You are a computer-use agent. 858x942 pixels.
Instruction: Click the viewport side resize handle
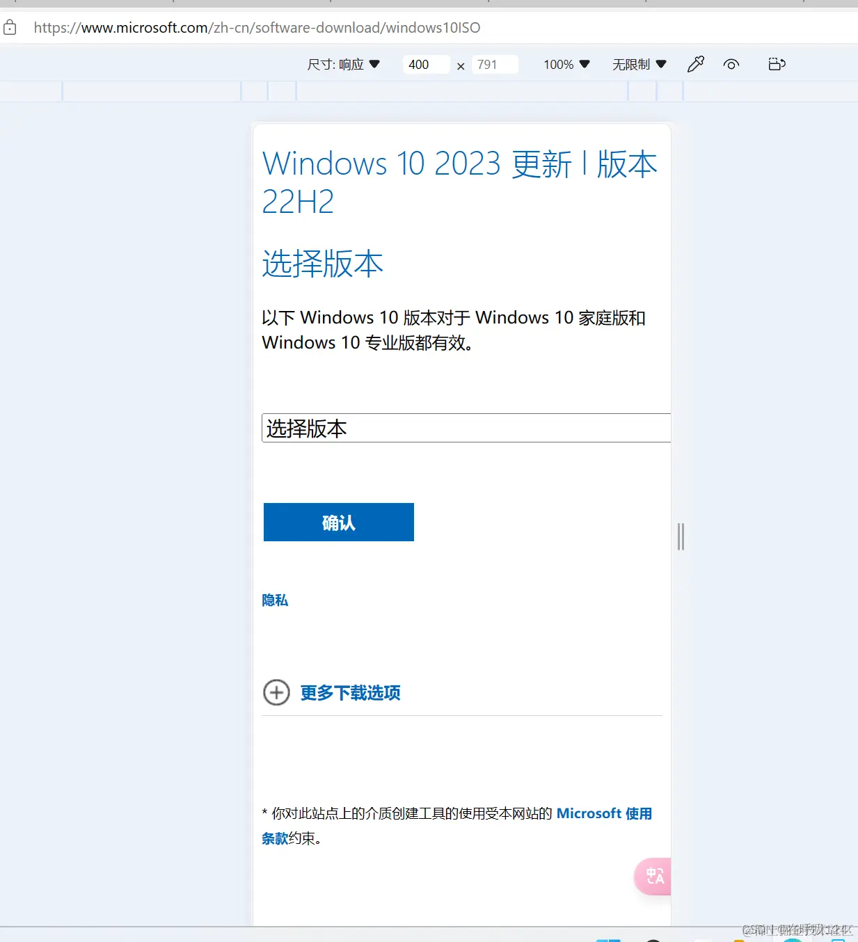681,536
